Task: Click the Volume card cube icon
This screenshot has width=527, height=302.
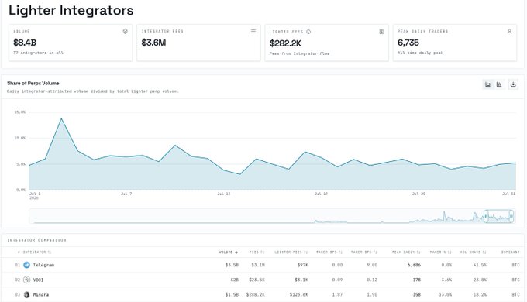Action: 125,31
